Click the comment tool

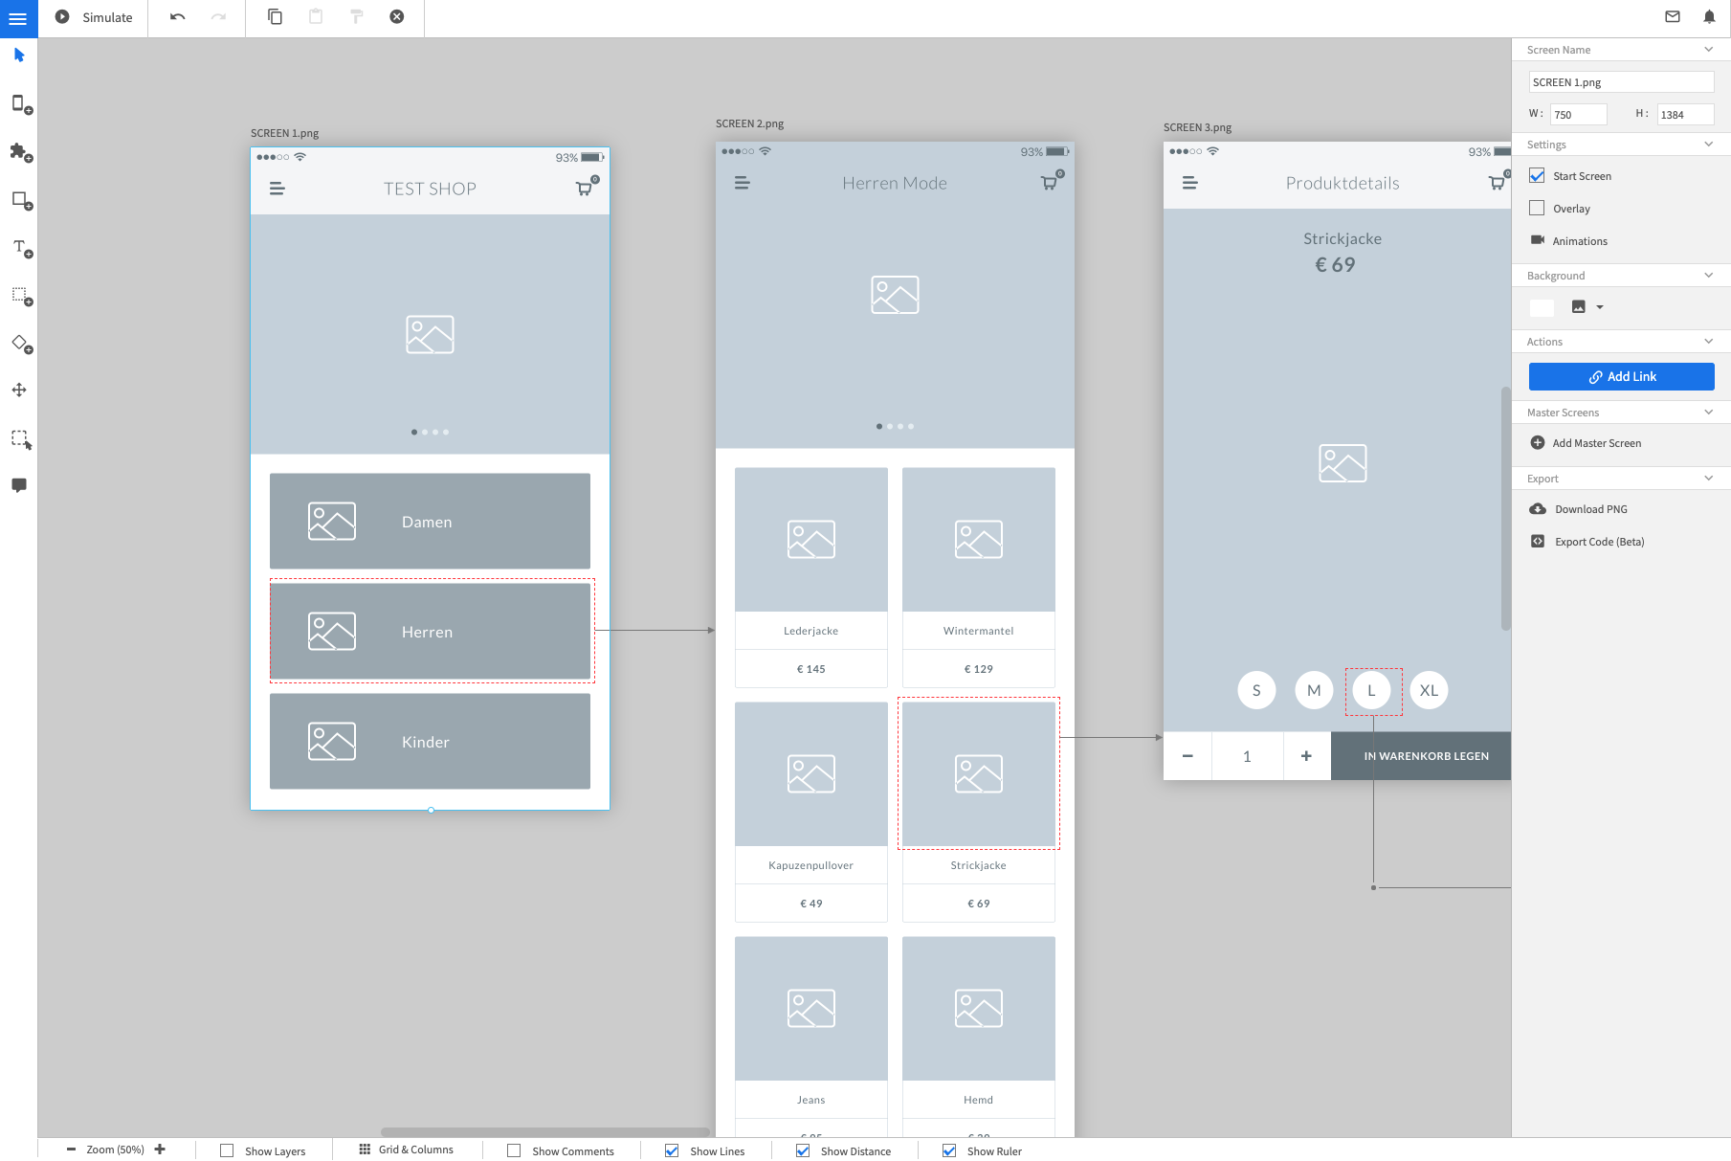point(19,485)
